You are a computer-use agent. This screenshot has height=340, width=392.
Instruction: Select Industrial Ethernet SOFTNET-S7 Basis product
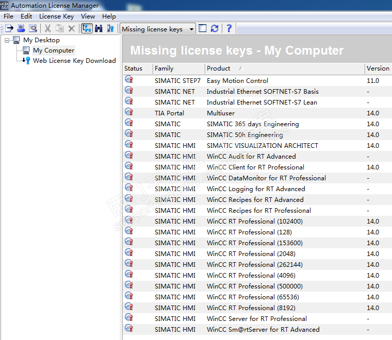(263, 92)
